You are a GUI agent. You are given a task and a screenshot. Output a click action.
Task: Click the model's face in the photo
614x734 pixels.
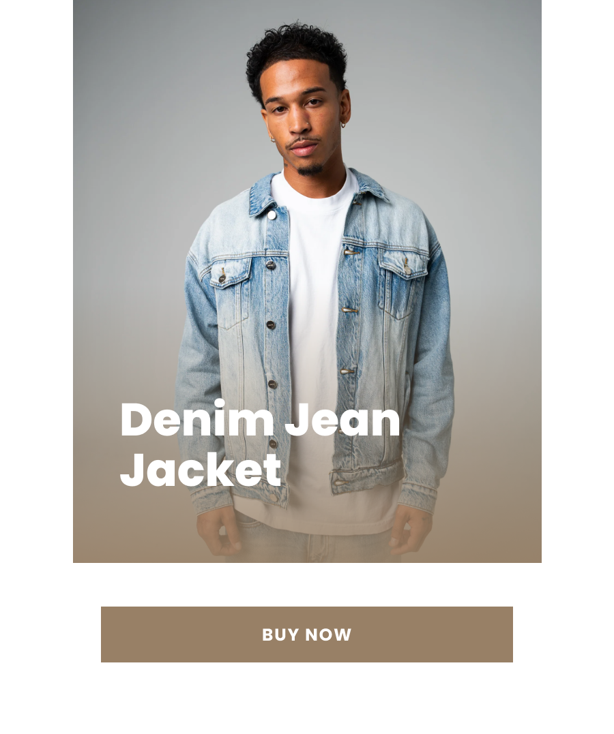coord(300,122)
